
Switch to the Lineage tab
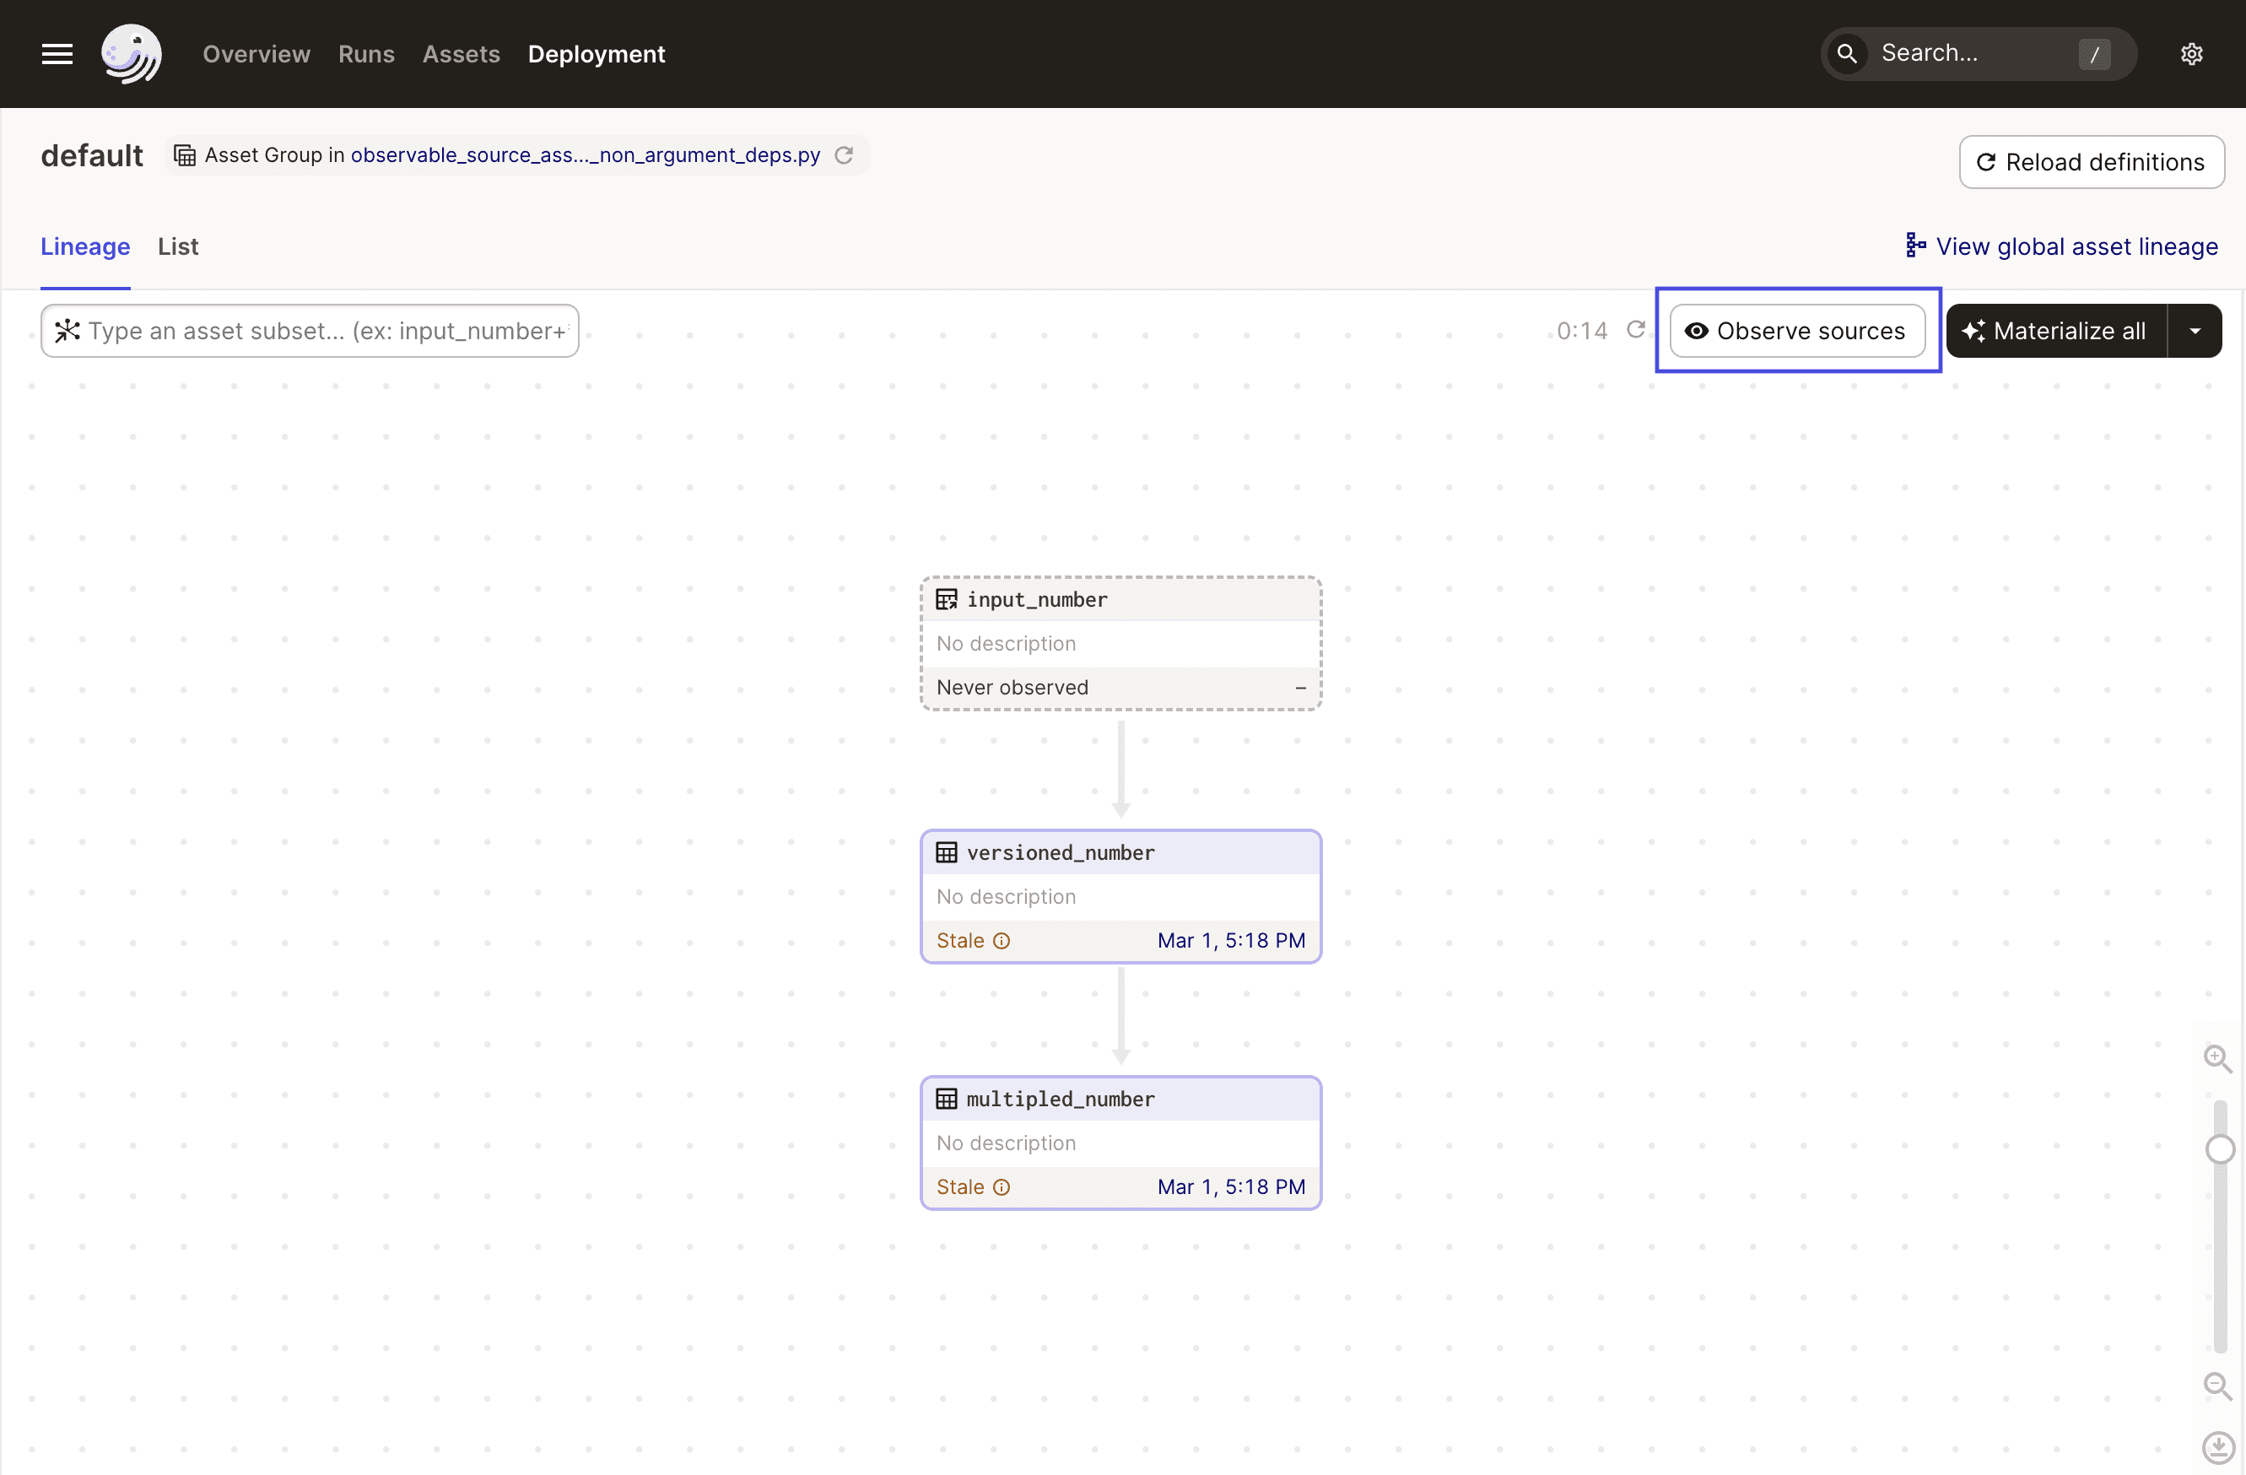point(85,247)
